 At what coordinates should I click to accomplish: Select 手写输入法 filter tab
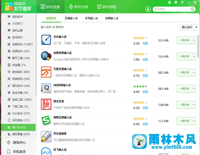91,18
